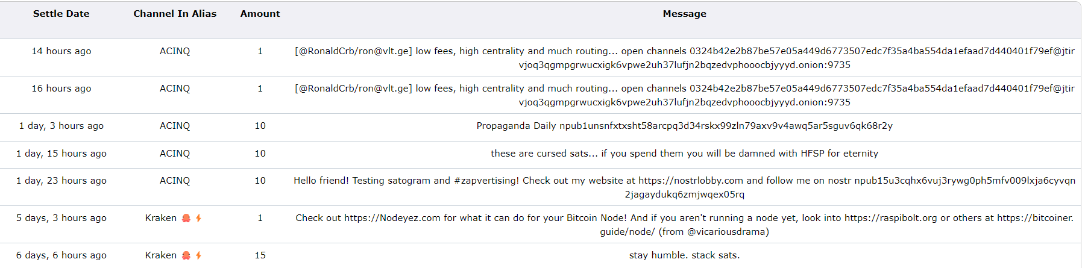1082x268 pixels.
Task: Select Kraken alias in the 6 days ago row
Action: [161, 255]
